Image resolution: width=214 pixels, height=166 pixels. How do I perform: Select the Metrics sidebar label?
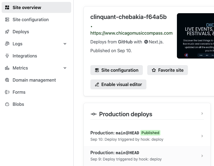[20, 68]
